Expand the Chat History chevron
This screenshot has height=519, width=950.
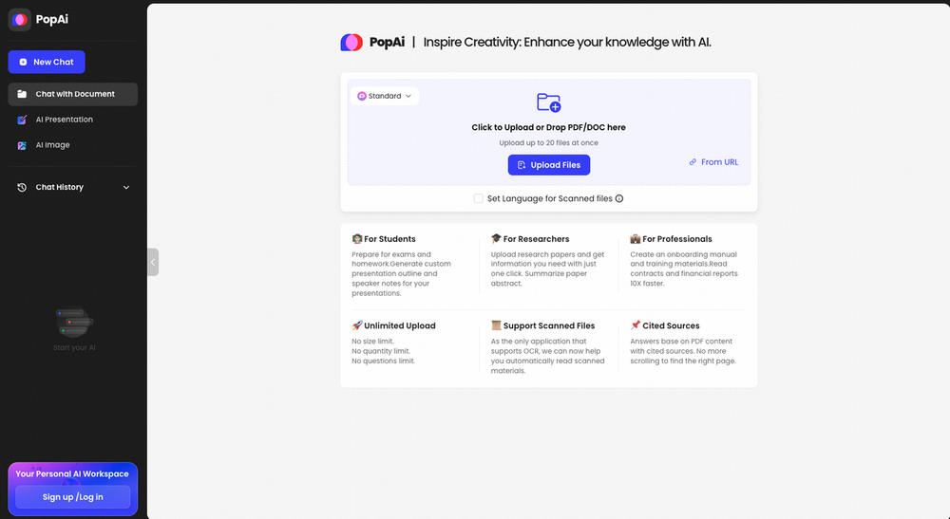click(x=126, y=188)
